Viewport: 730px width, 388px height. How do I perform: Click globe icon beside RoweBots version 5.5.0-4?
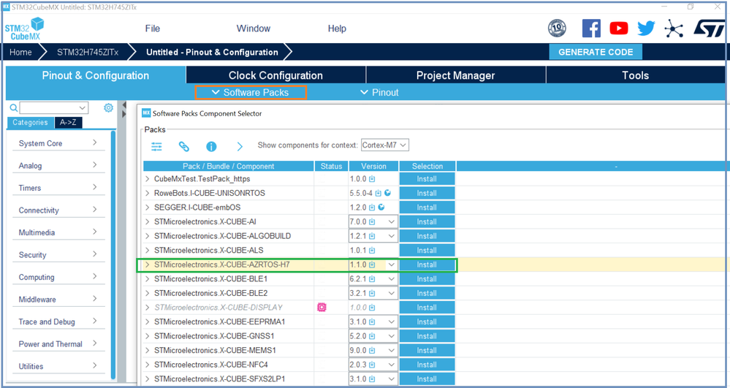(x=387, y=193)
